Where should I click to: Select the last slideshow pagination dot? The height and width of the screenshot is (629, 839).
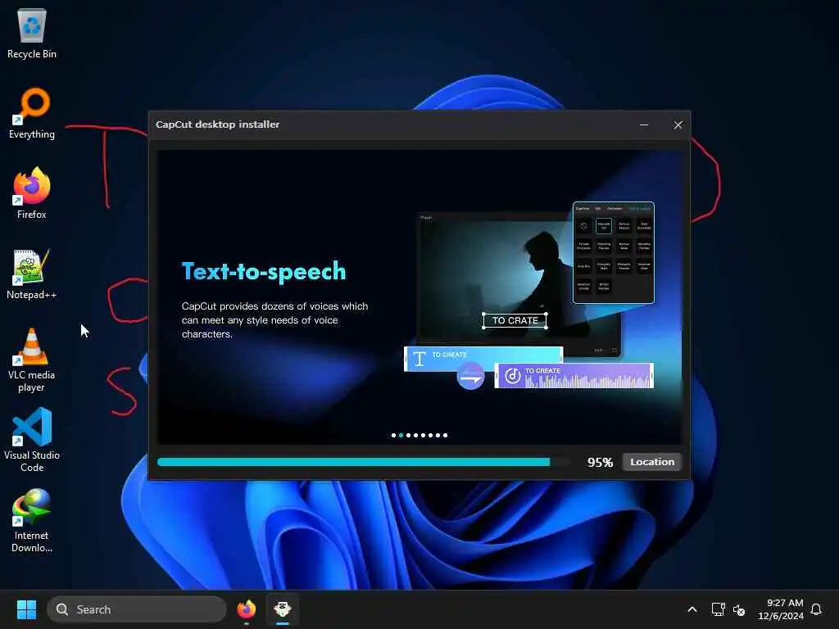(445, 436)
